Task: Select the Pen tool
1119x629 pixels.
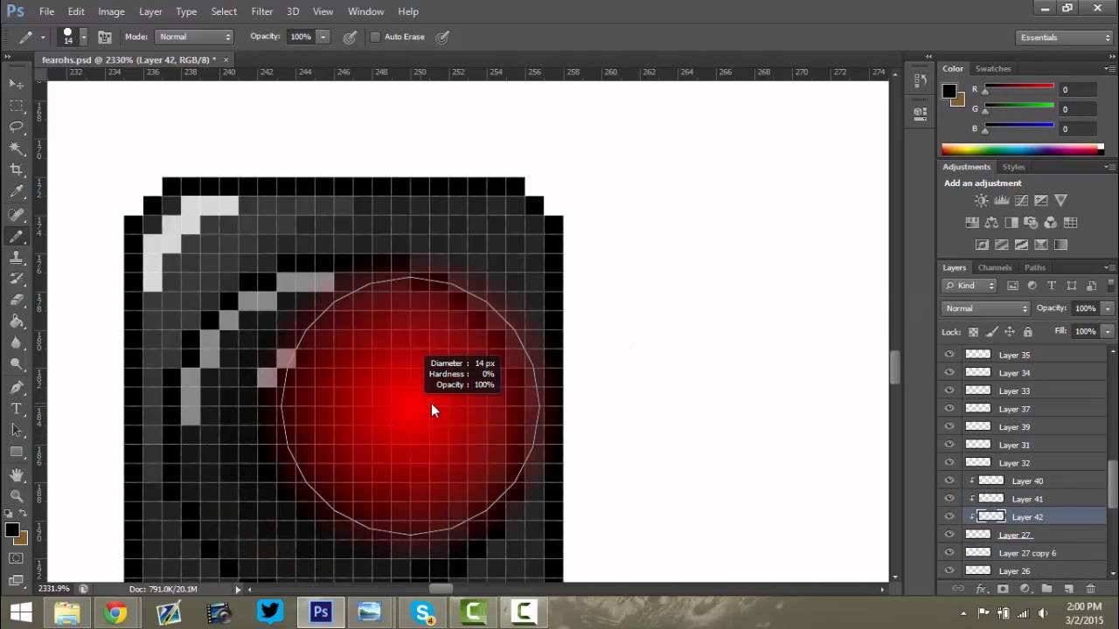Action: [17, 387]
